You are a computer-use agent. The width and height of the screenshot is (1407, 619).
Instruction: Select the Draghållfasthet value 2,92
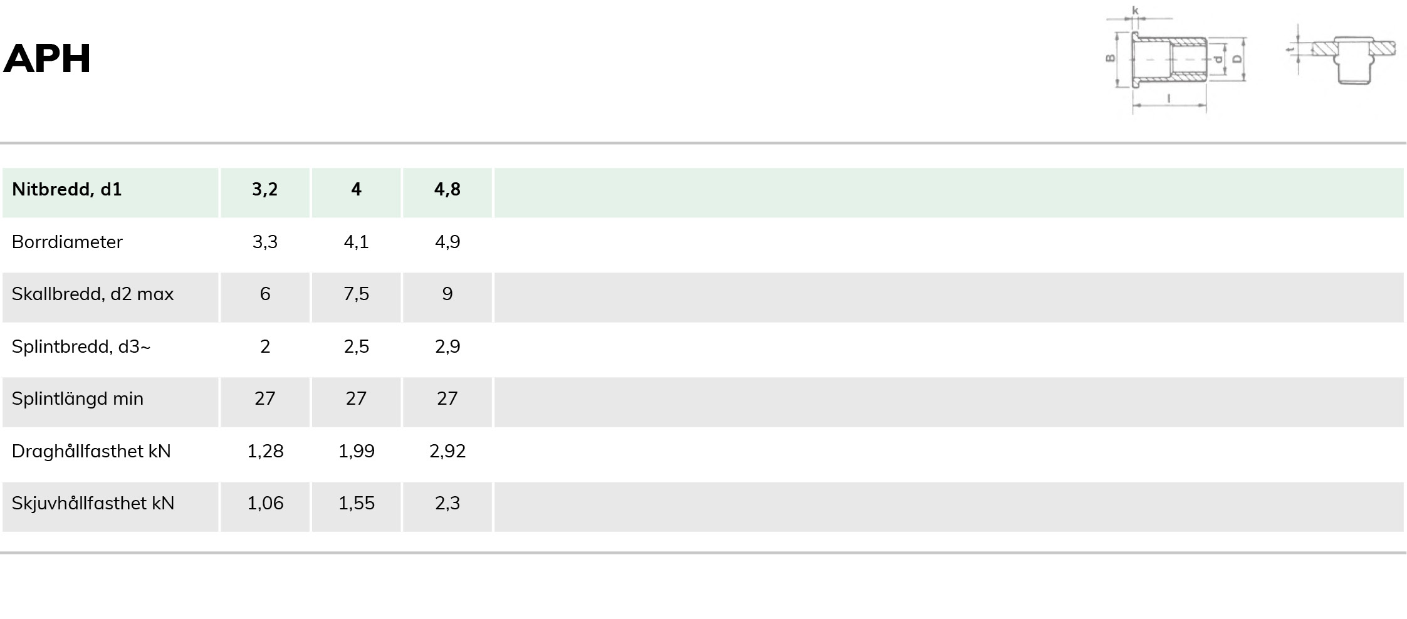447,451
